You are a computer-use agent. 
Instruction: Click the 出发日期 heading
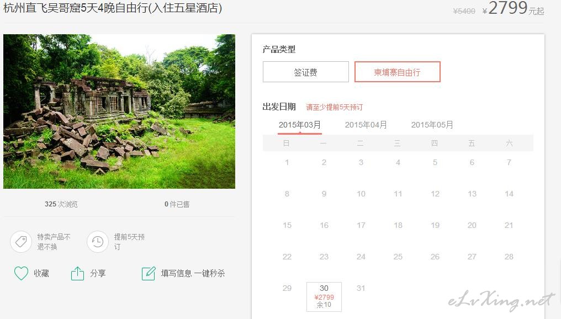279,107
